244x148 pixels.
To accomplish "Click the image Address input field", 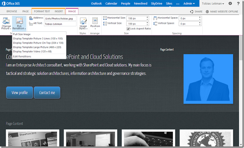I will point(60,18).
